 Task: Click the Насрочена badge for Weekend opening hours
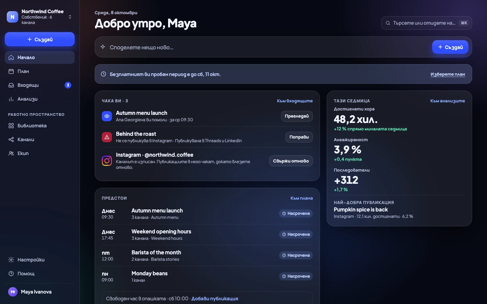296,234
